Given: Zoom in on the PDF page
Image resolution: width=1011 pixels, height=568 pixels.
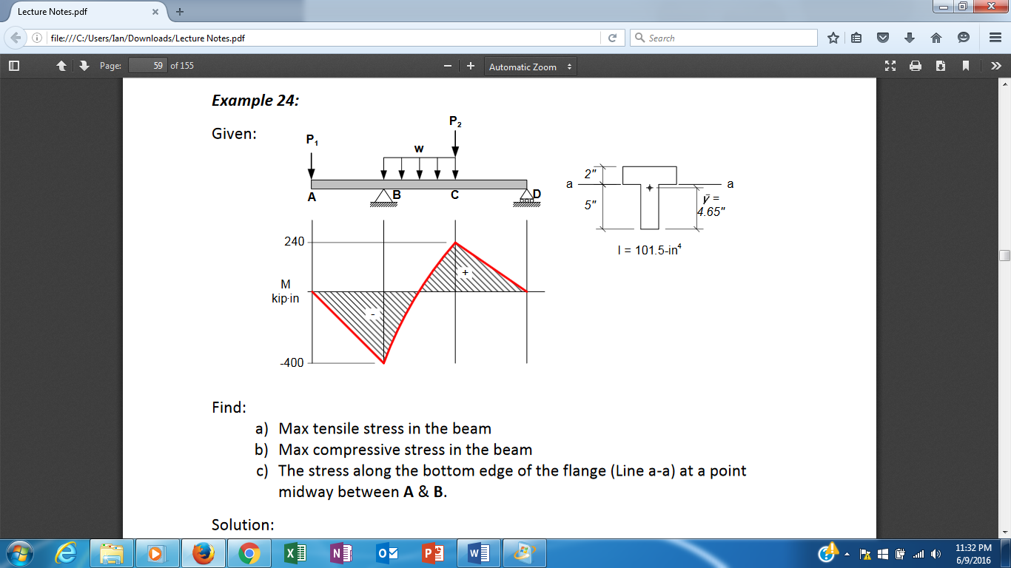Looking at the screenshot, I should [469, 65].
